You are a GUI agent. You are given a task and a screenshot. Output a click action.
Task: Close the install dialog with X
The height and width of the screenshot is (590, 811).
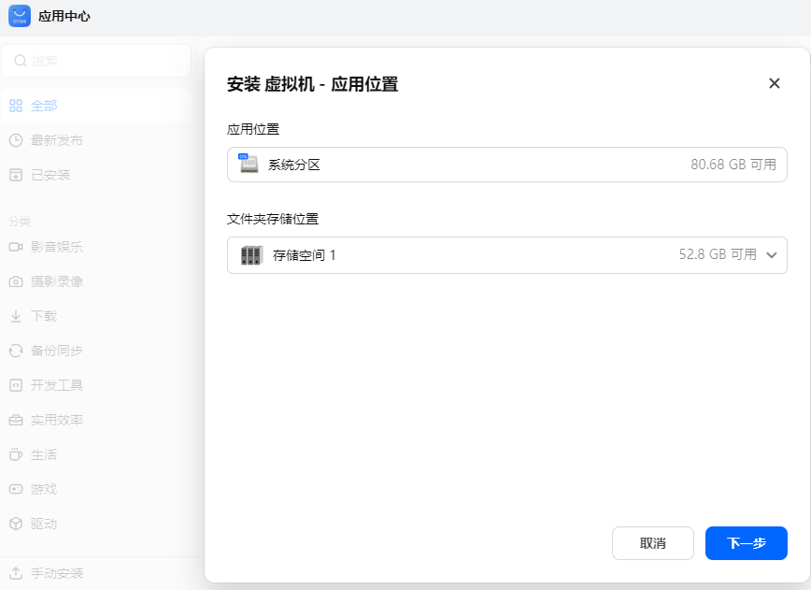tap(774, 83)
